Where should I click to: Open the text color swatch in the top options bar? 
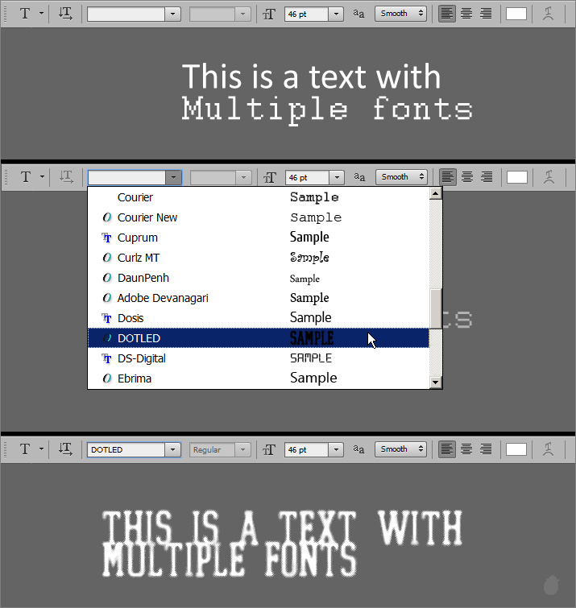[516, 14]
